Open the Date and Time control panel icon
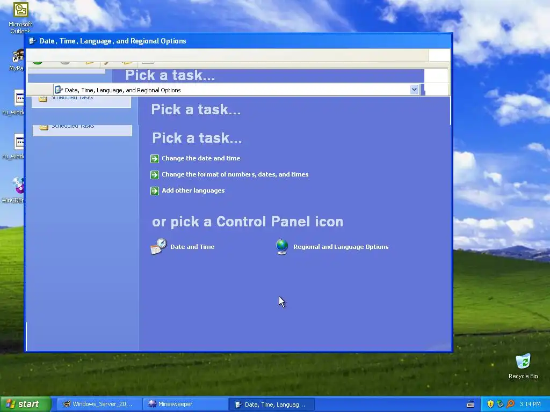Image resolution: width=550 pixels, height=412 pixels. [158, 247]
